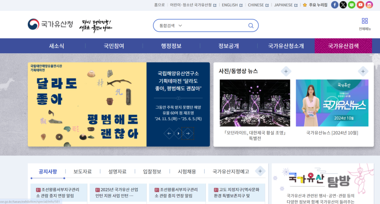Open 어린이·청소년 국가유산청 link

pos(193,5)
